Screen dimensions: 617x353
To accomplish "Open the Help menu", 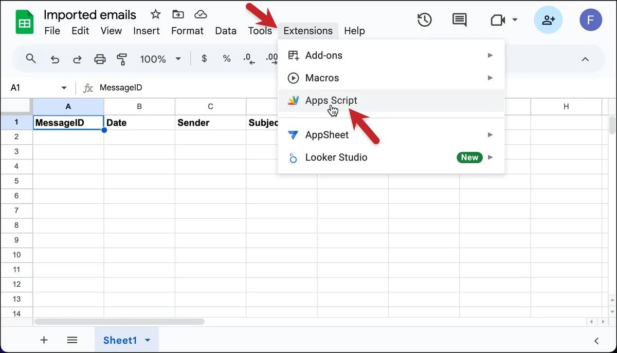I will [354, 31].
